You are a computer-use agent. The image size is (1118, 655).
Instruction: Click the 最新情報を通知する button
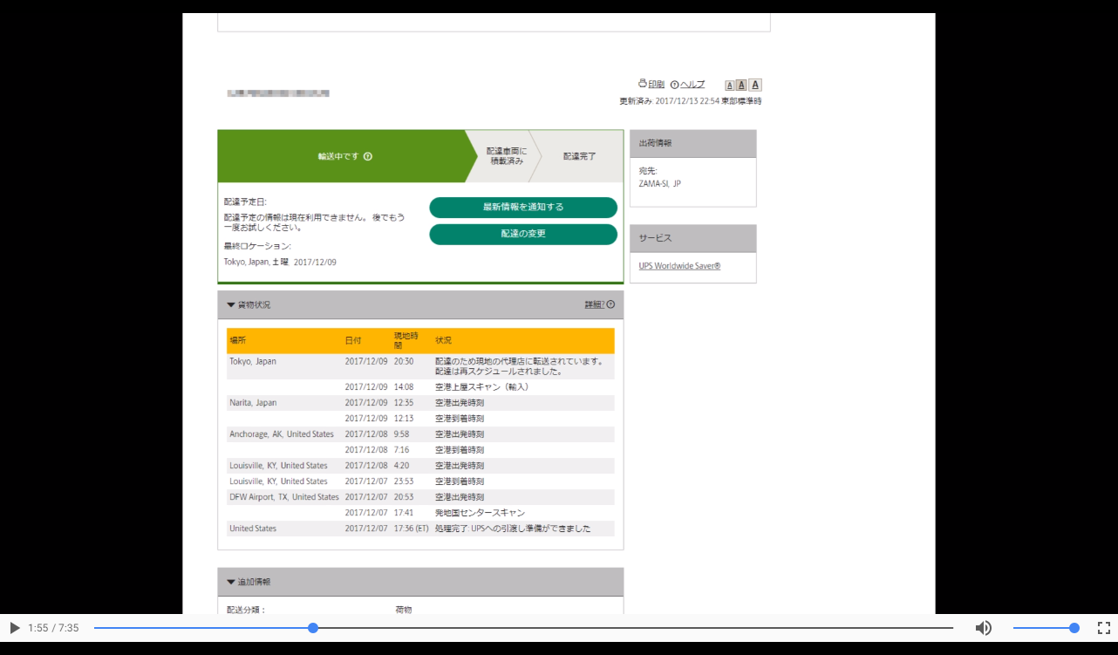point(523,208)
